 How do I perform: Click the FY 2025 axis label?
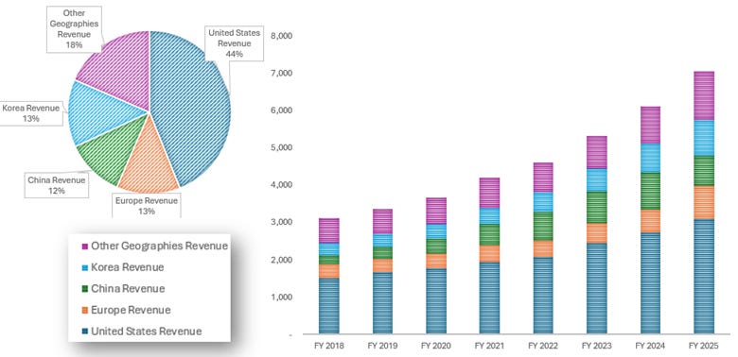tap(704, 347)
